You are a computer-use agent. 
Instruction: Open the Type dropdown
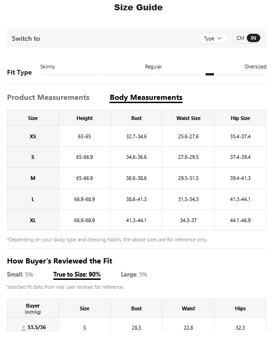click(213, 38)
